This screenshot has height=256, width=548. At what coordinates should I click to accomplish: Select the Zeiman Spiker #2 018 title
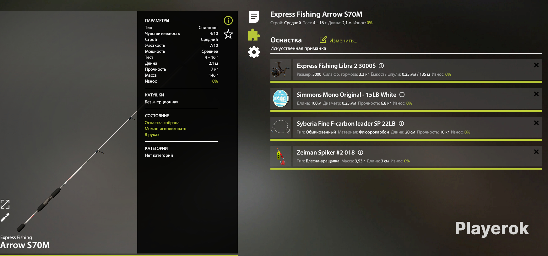(x=326, y=153)
